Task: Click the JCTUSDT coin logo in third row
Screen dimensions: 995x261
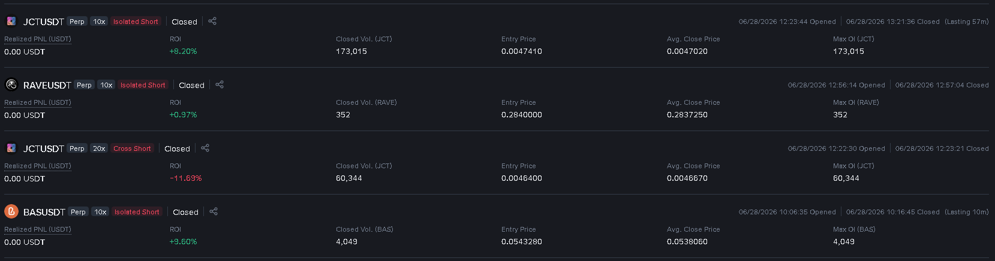Action: tap(11, 148)
